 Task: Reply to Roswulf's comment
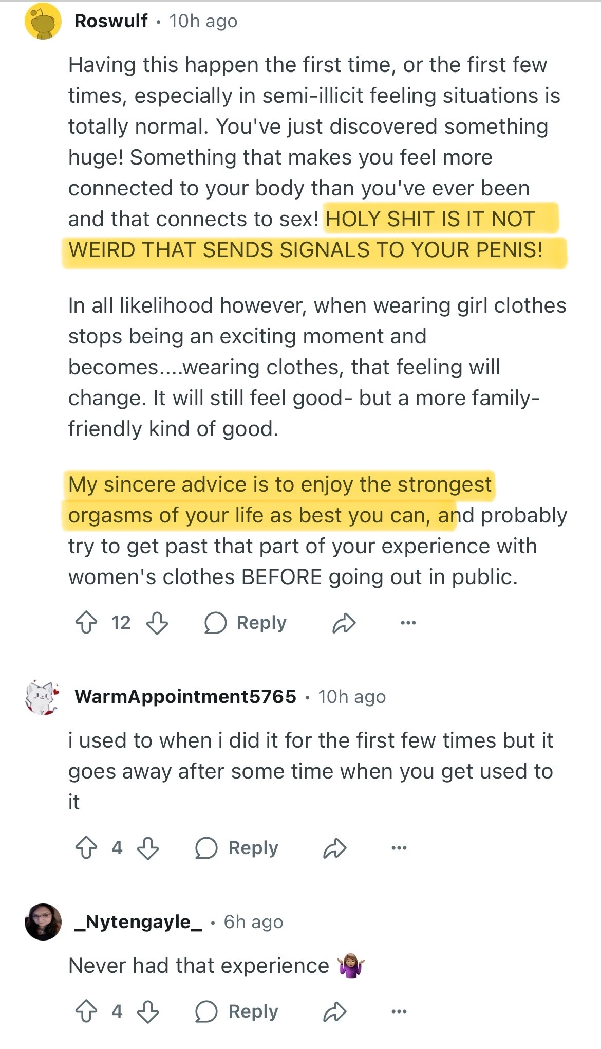[x=246, y=623]
